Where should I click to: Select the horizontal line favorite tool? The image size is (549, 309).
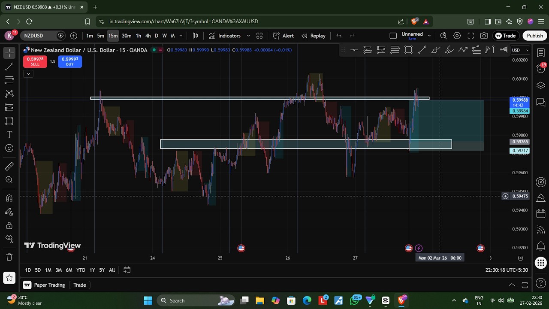pos(354,50)
